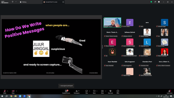
Task: Select the zoom baa01 participant tile
Action: pos(130,23)
